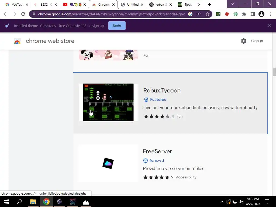Open the taskbar clock and date
Screen dimensions: 276x207
click(253, 202)
